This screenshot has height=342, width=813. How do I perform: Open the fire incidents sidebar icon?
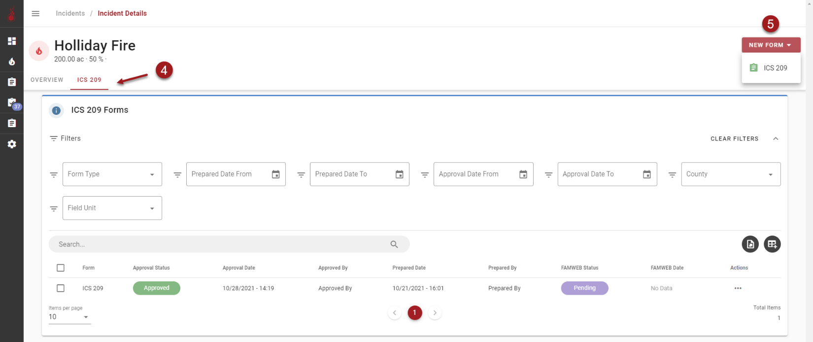tap(12, 62)
